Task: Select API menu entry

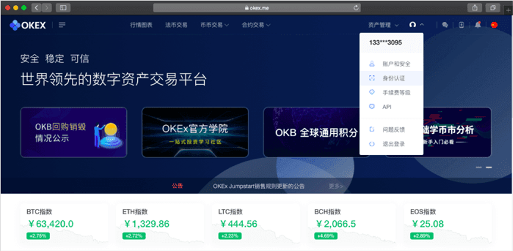Action: coord(391,107)
